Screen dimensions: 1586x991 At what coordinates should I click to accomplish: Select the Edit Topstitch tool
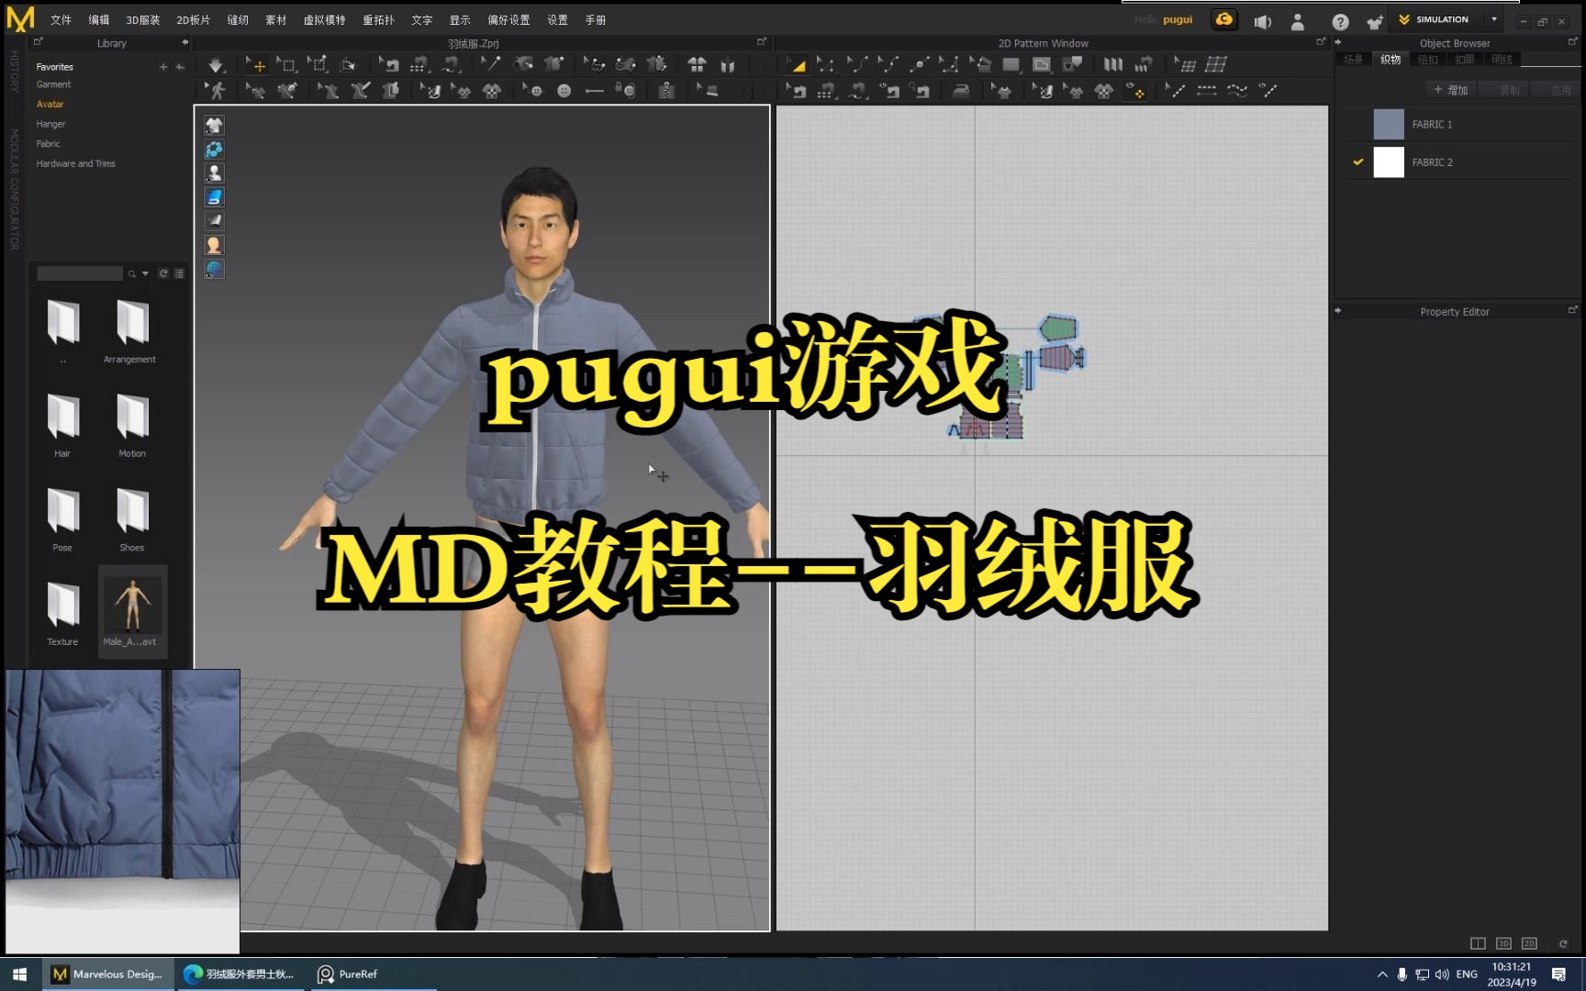coord(1177,91)
